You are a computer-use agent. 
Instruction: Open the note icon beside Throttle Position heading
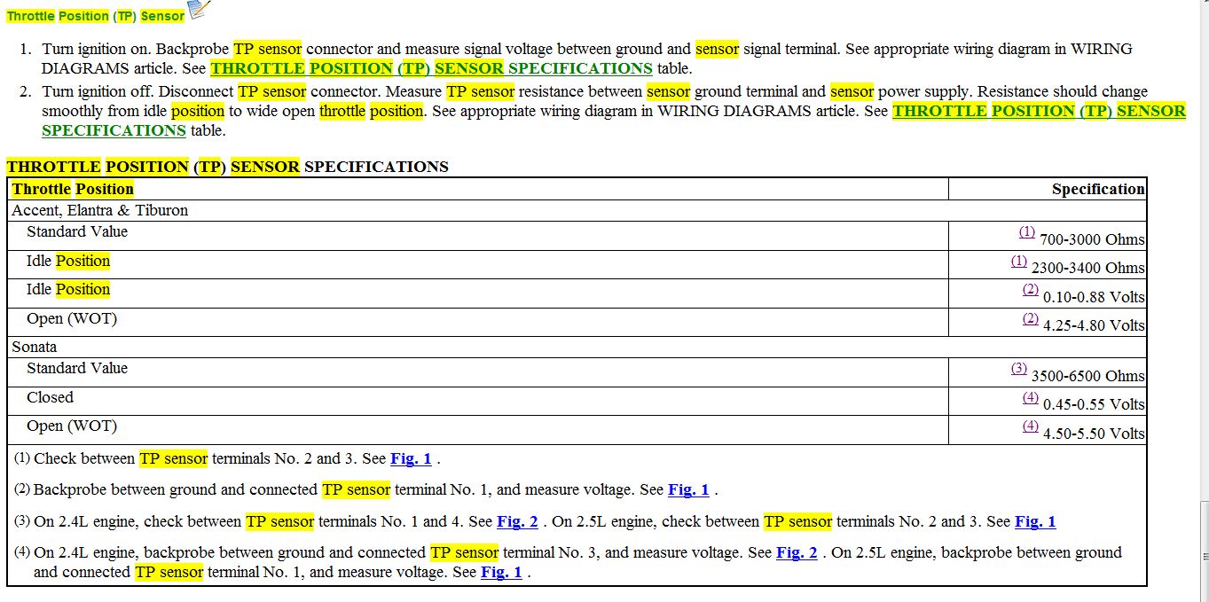(200, 9)
